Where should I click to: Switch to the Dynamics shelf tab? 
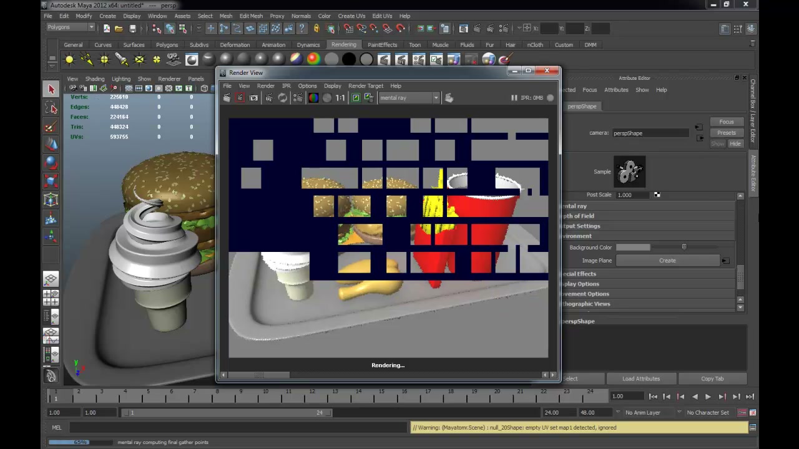pyautogui.click(x=308, y=45)
